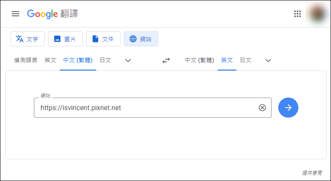331x181 pixels.
Task: Open the Google apps grid
Action: click(x=298, y=14)
